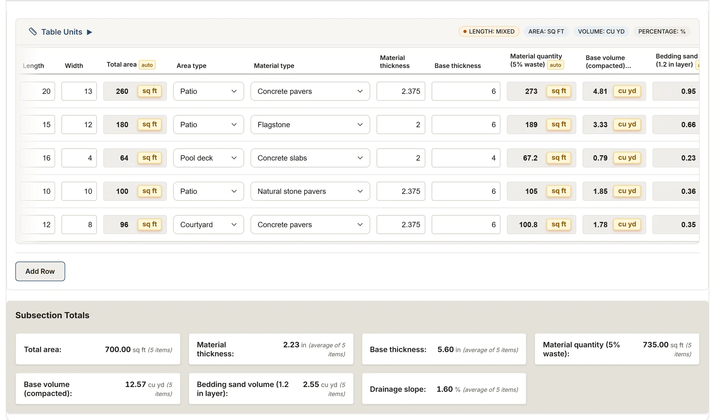Open the Concrete slabs material dropdown
This screenshot has width=715, height=420.
[310, 158]
